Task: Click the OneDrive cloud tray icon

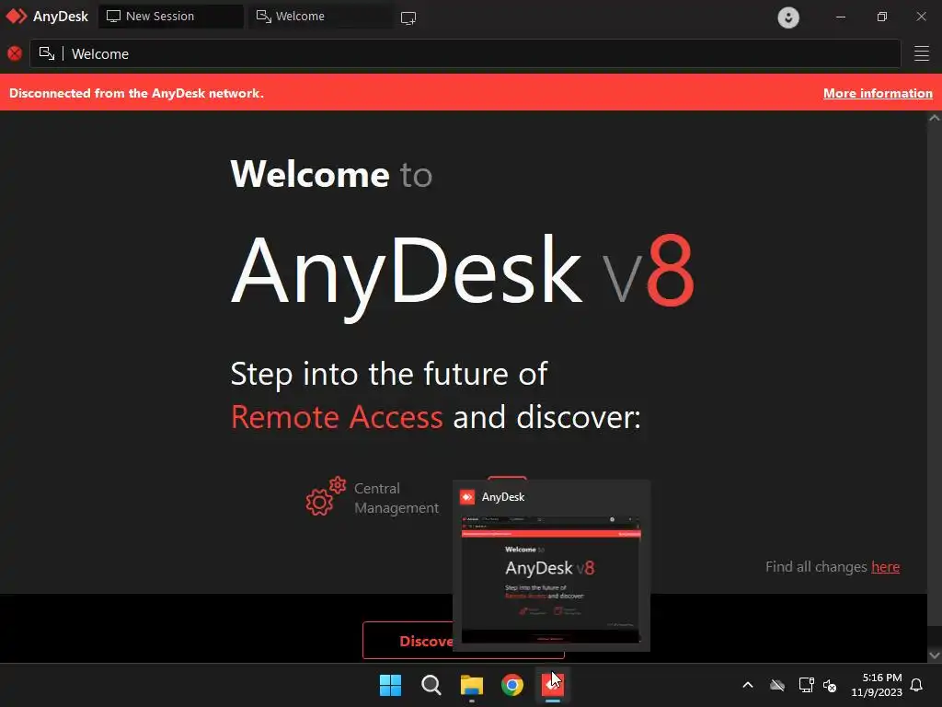Action: pos(777,685)
